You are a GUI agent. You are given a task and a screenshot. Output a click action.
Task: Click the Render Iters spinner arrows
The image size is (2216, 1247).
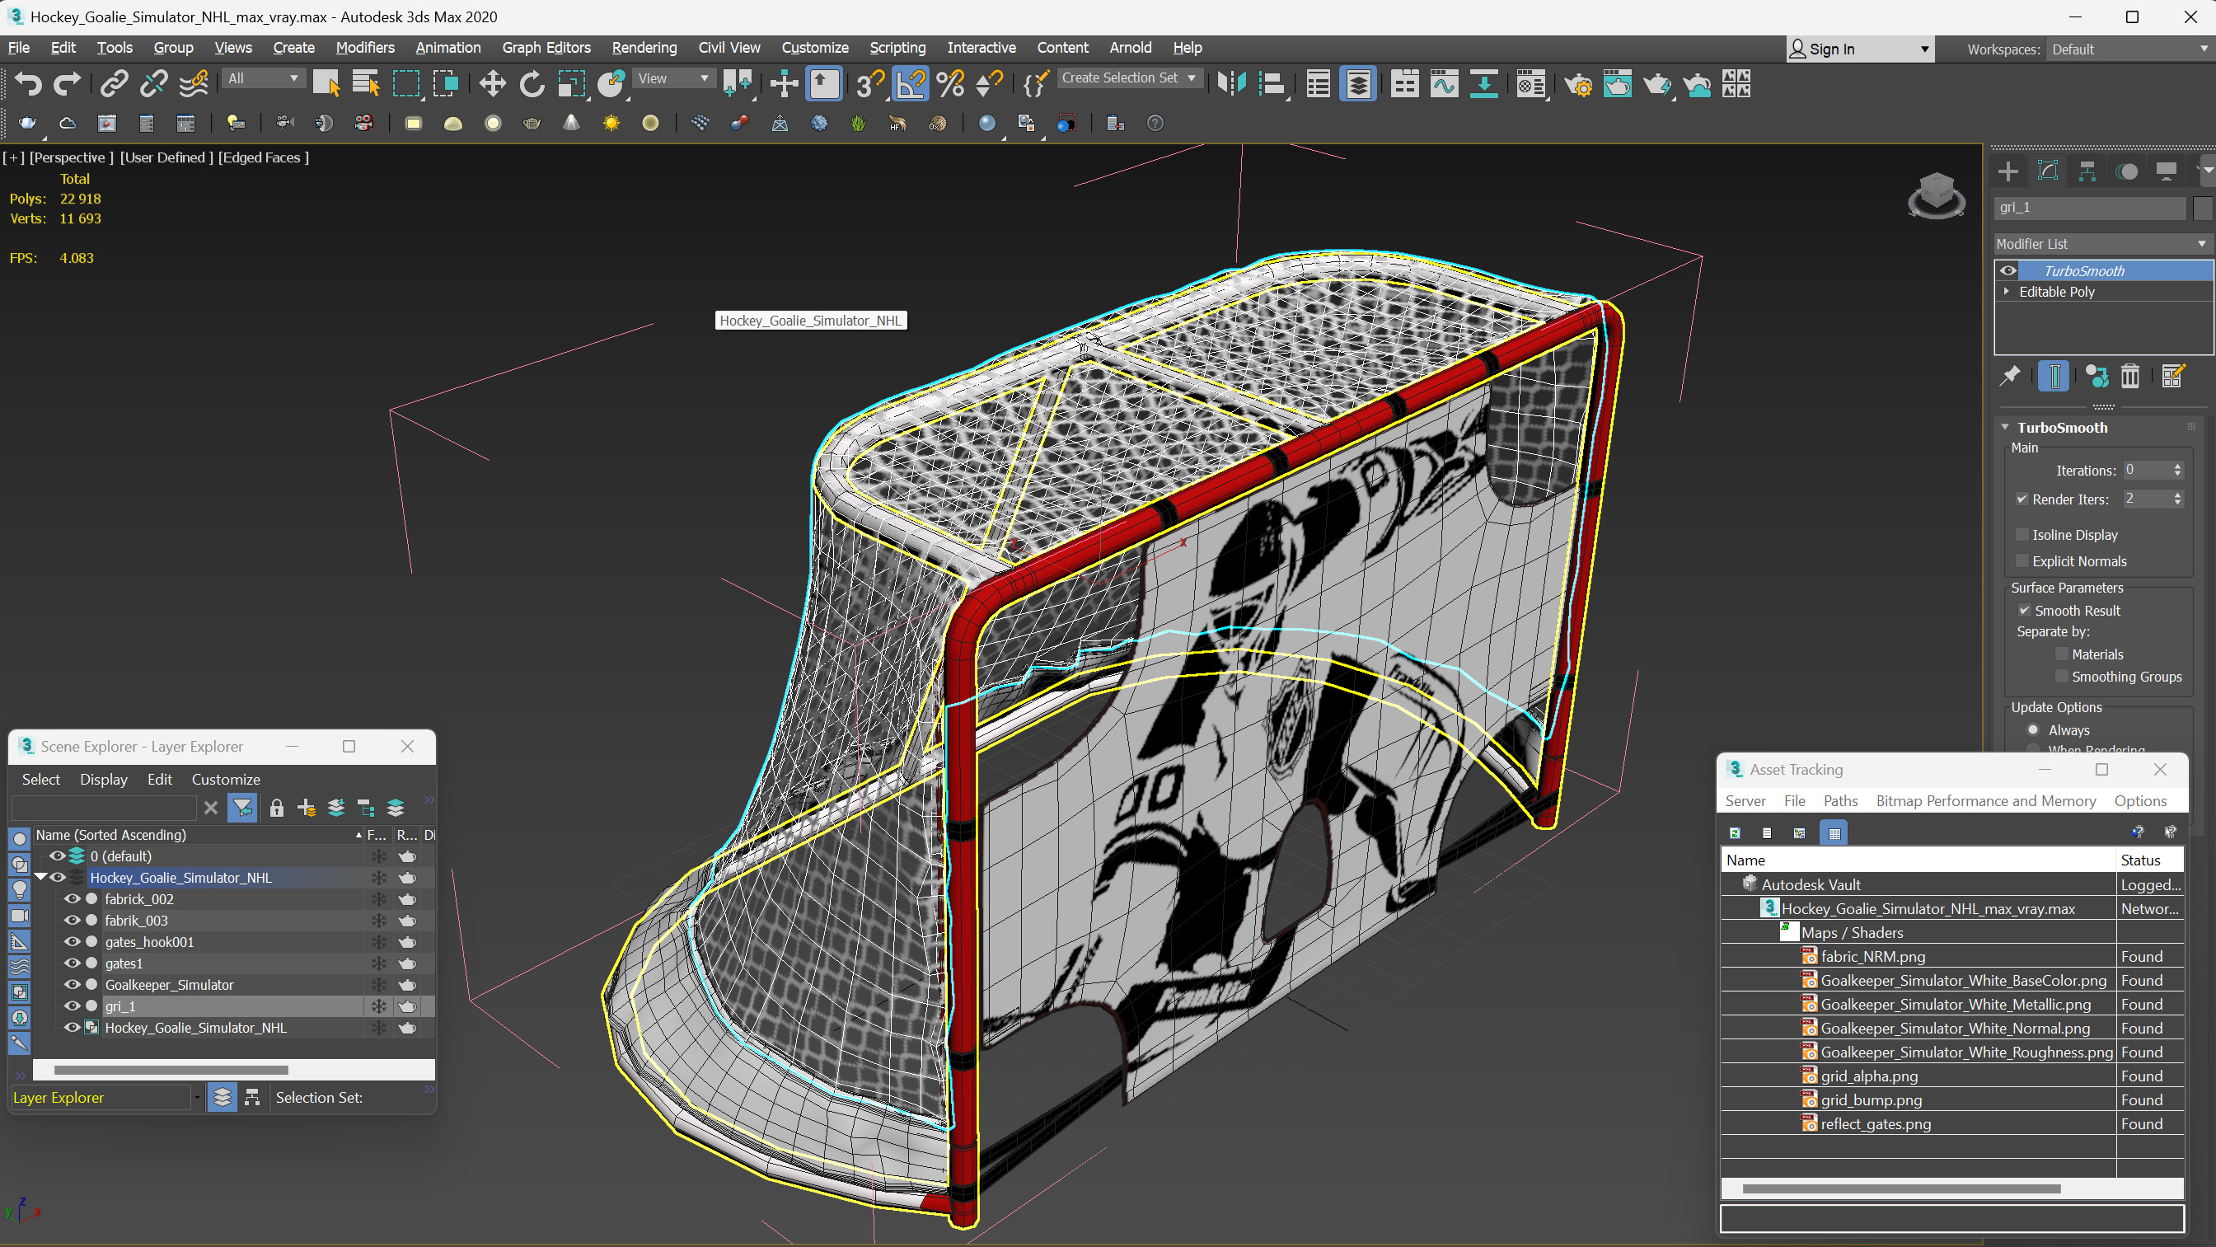[x=2177, y=499]
